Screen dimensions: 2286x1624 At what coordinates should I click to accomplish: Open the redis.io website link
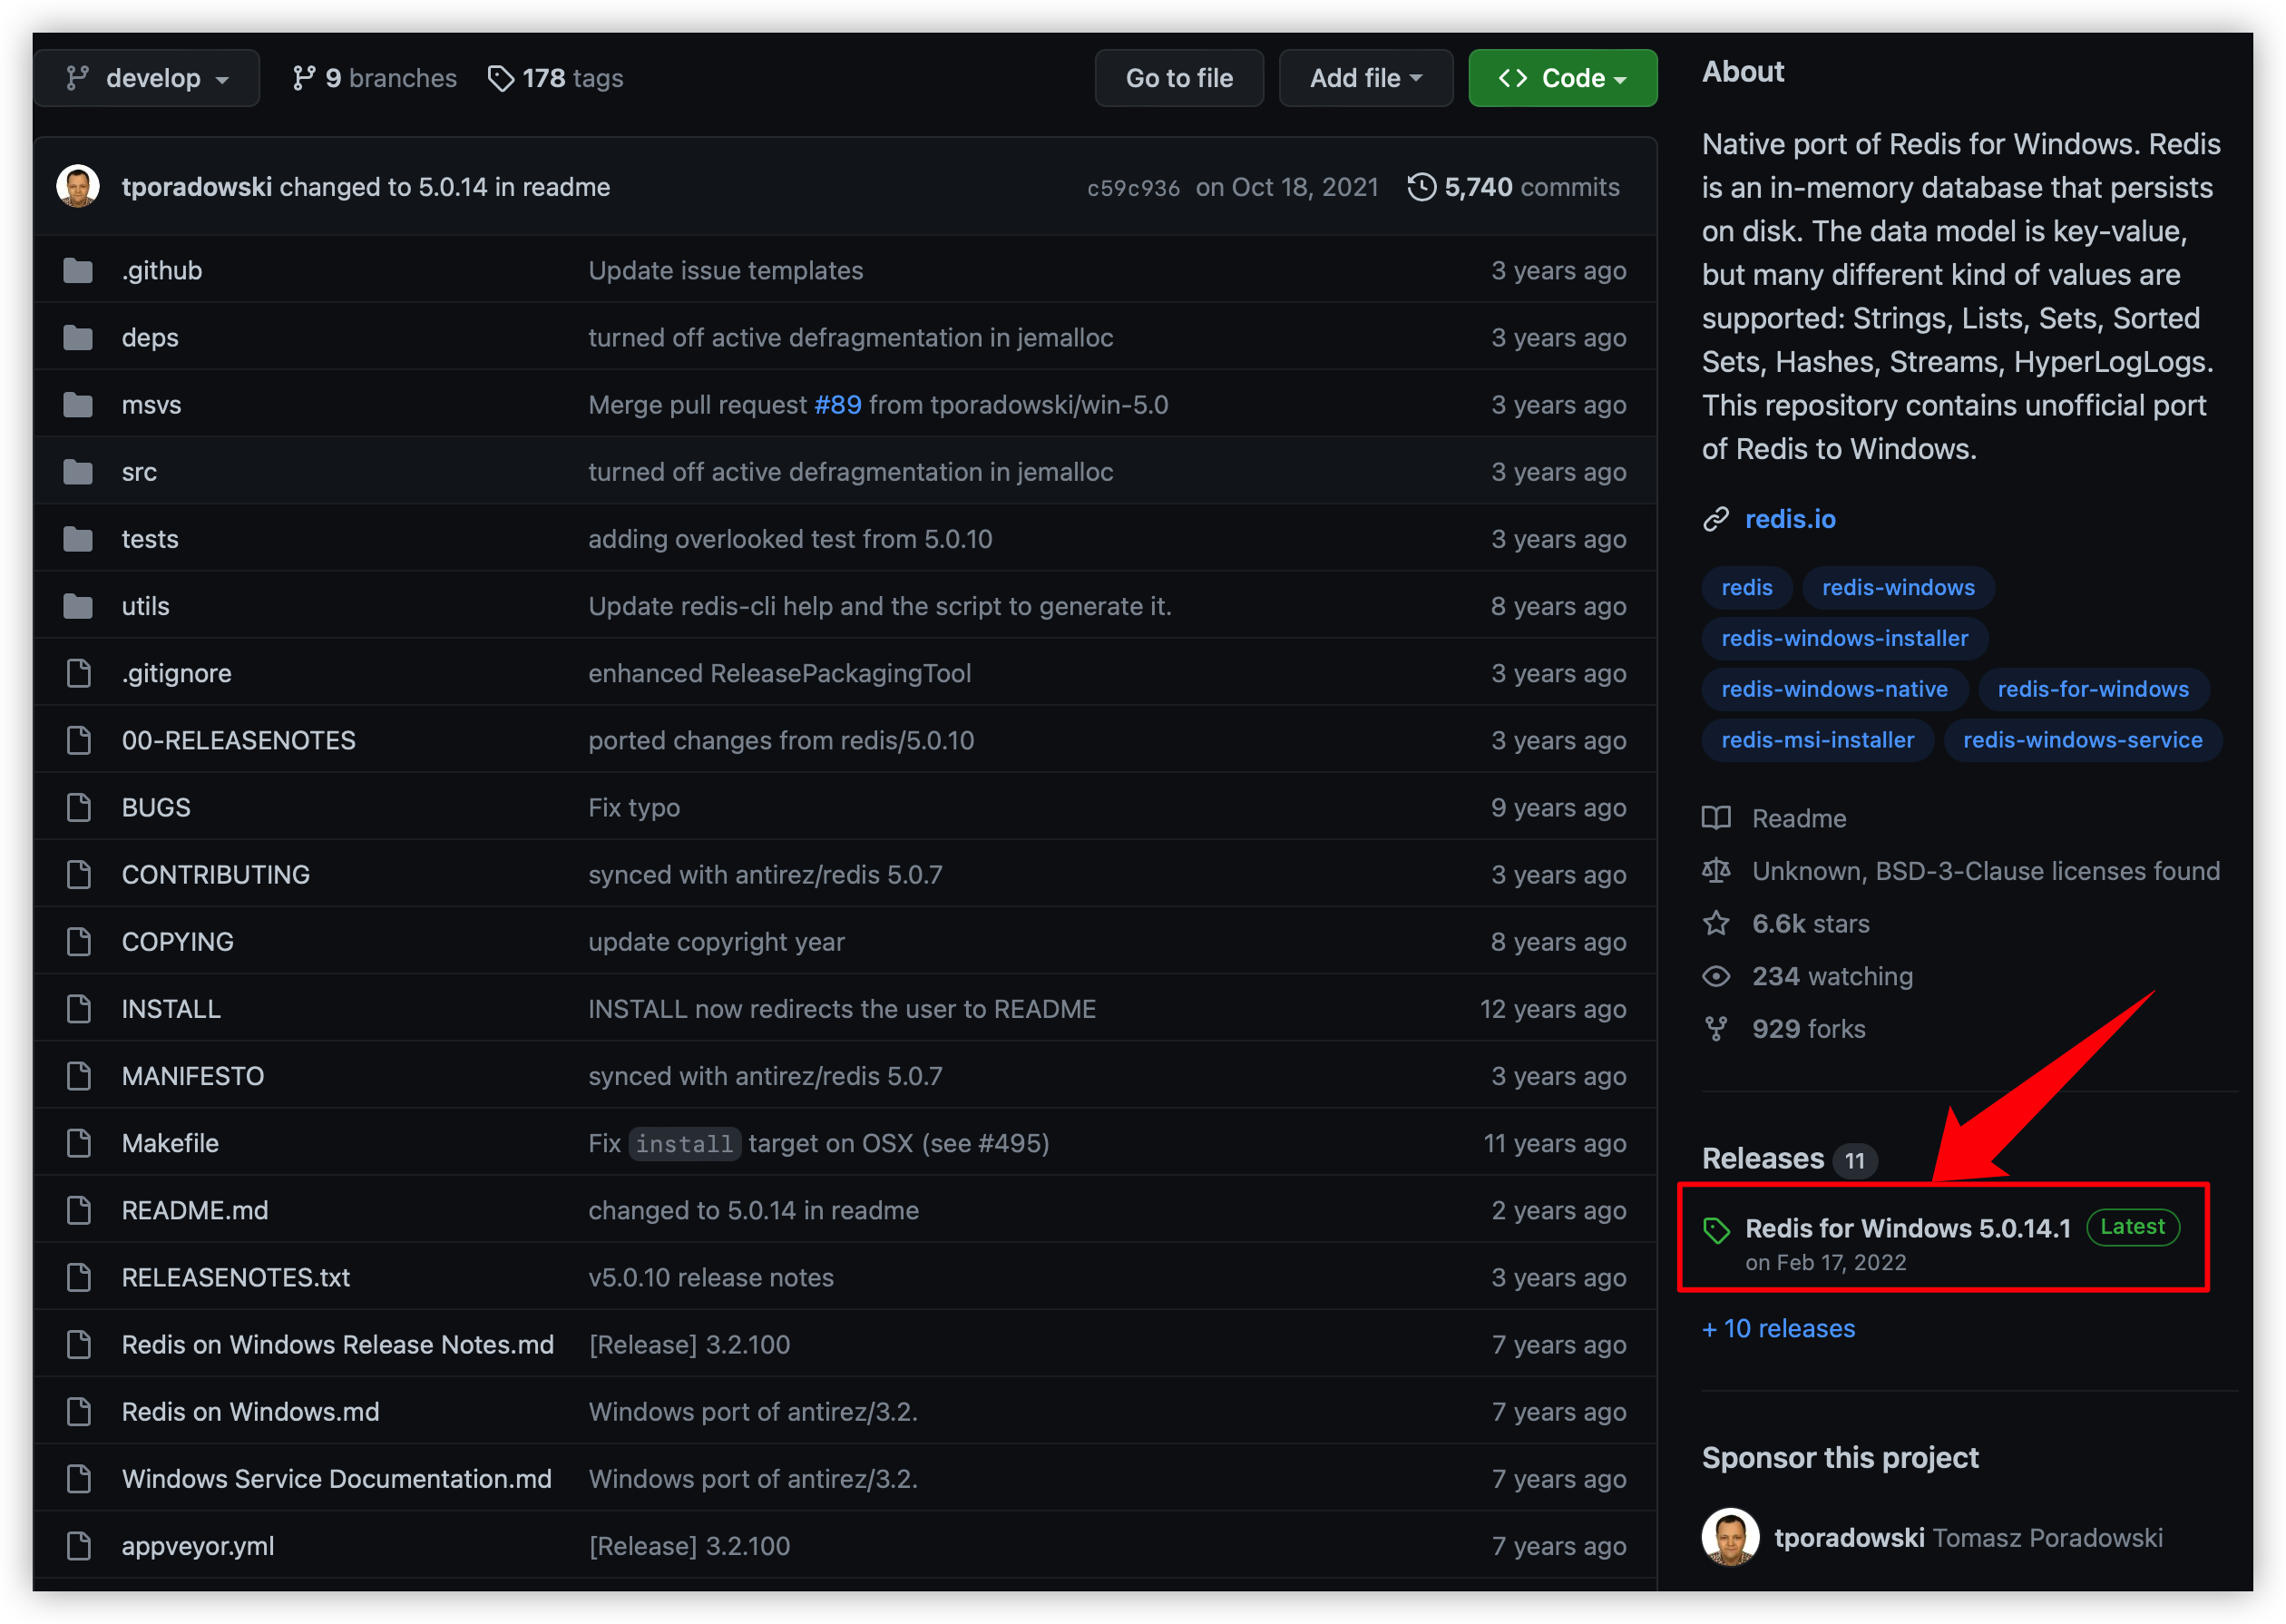(1789, 519)
